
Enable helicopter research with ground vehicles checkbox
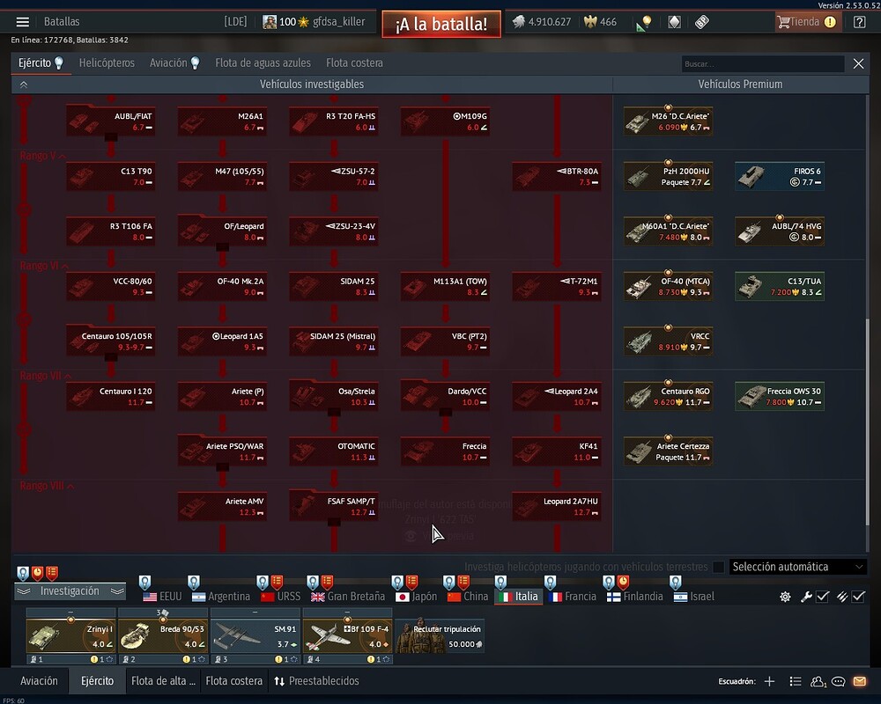point(718,568)
